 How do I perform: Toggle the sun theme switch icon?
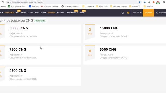(x=128, y=13)
